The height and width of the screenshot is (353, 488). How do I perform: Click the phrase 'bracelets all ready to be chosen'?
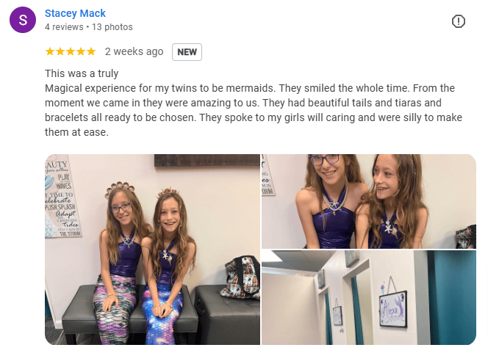pyautogui.click(x=121, y=117)
